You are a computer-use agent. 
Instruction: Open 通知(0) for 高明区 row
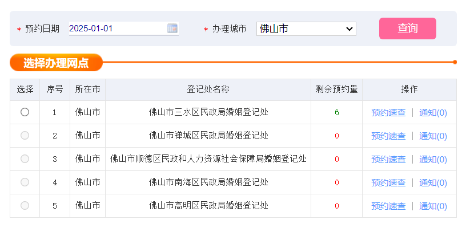coord(433,206)
